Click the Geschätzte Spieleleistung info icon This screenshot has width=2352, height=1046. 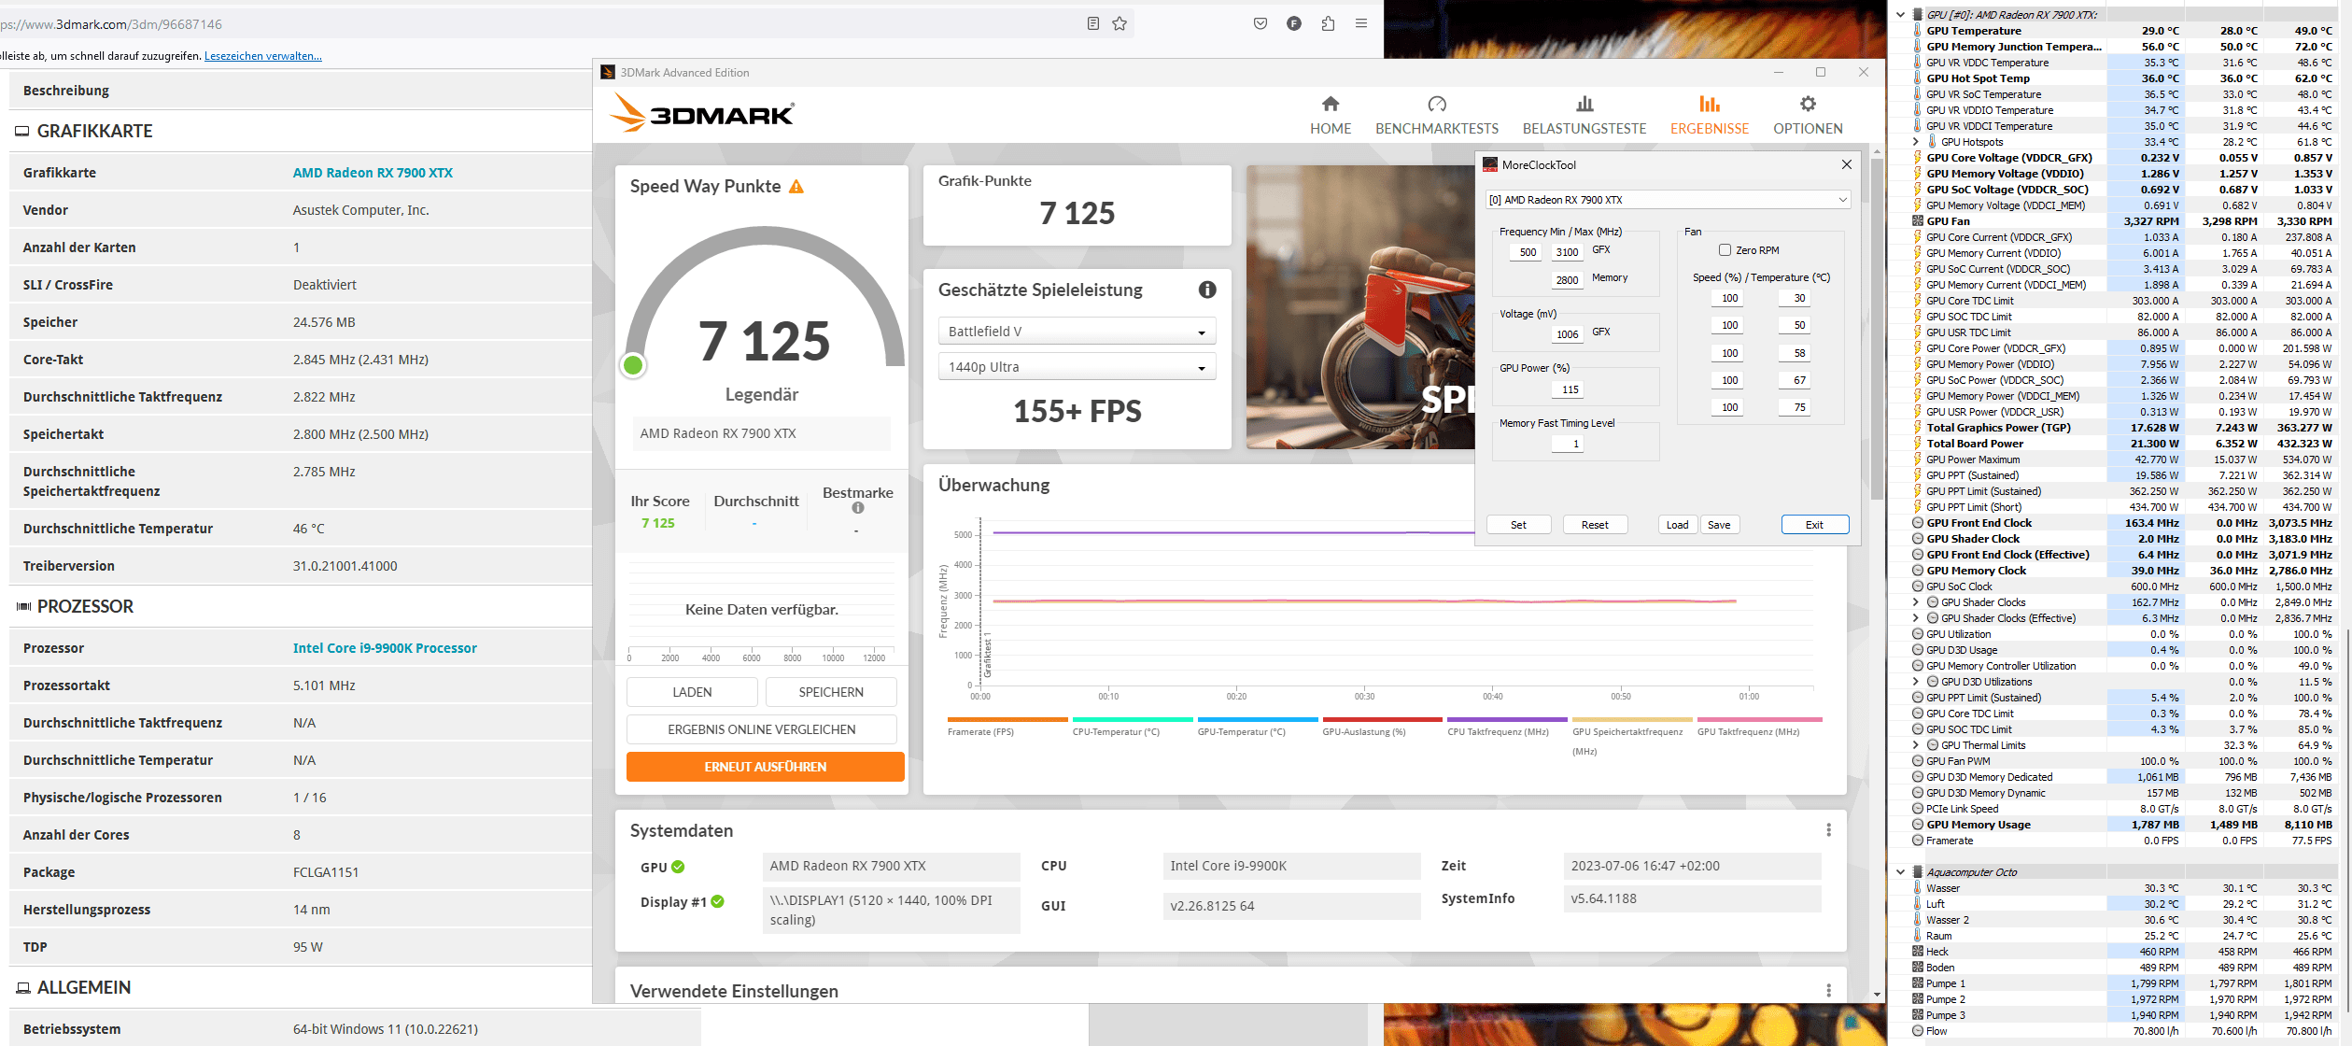[1206, 290]
